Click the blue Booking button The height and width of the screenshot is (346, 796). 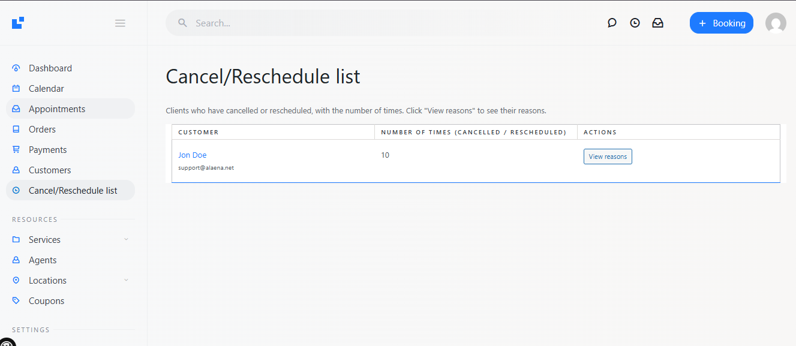[x=721, y=23]
